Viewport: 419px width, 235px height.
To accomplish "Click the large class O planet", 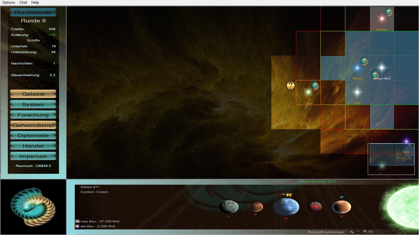I will (286, 206).
